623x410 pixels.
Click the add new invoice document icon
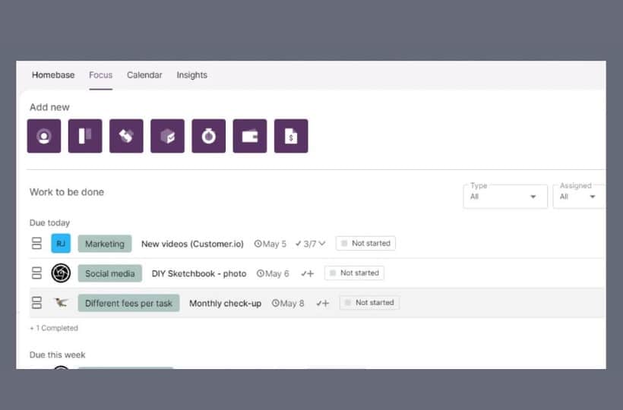tap(290, 136)
